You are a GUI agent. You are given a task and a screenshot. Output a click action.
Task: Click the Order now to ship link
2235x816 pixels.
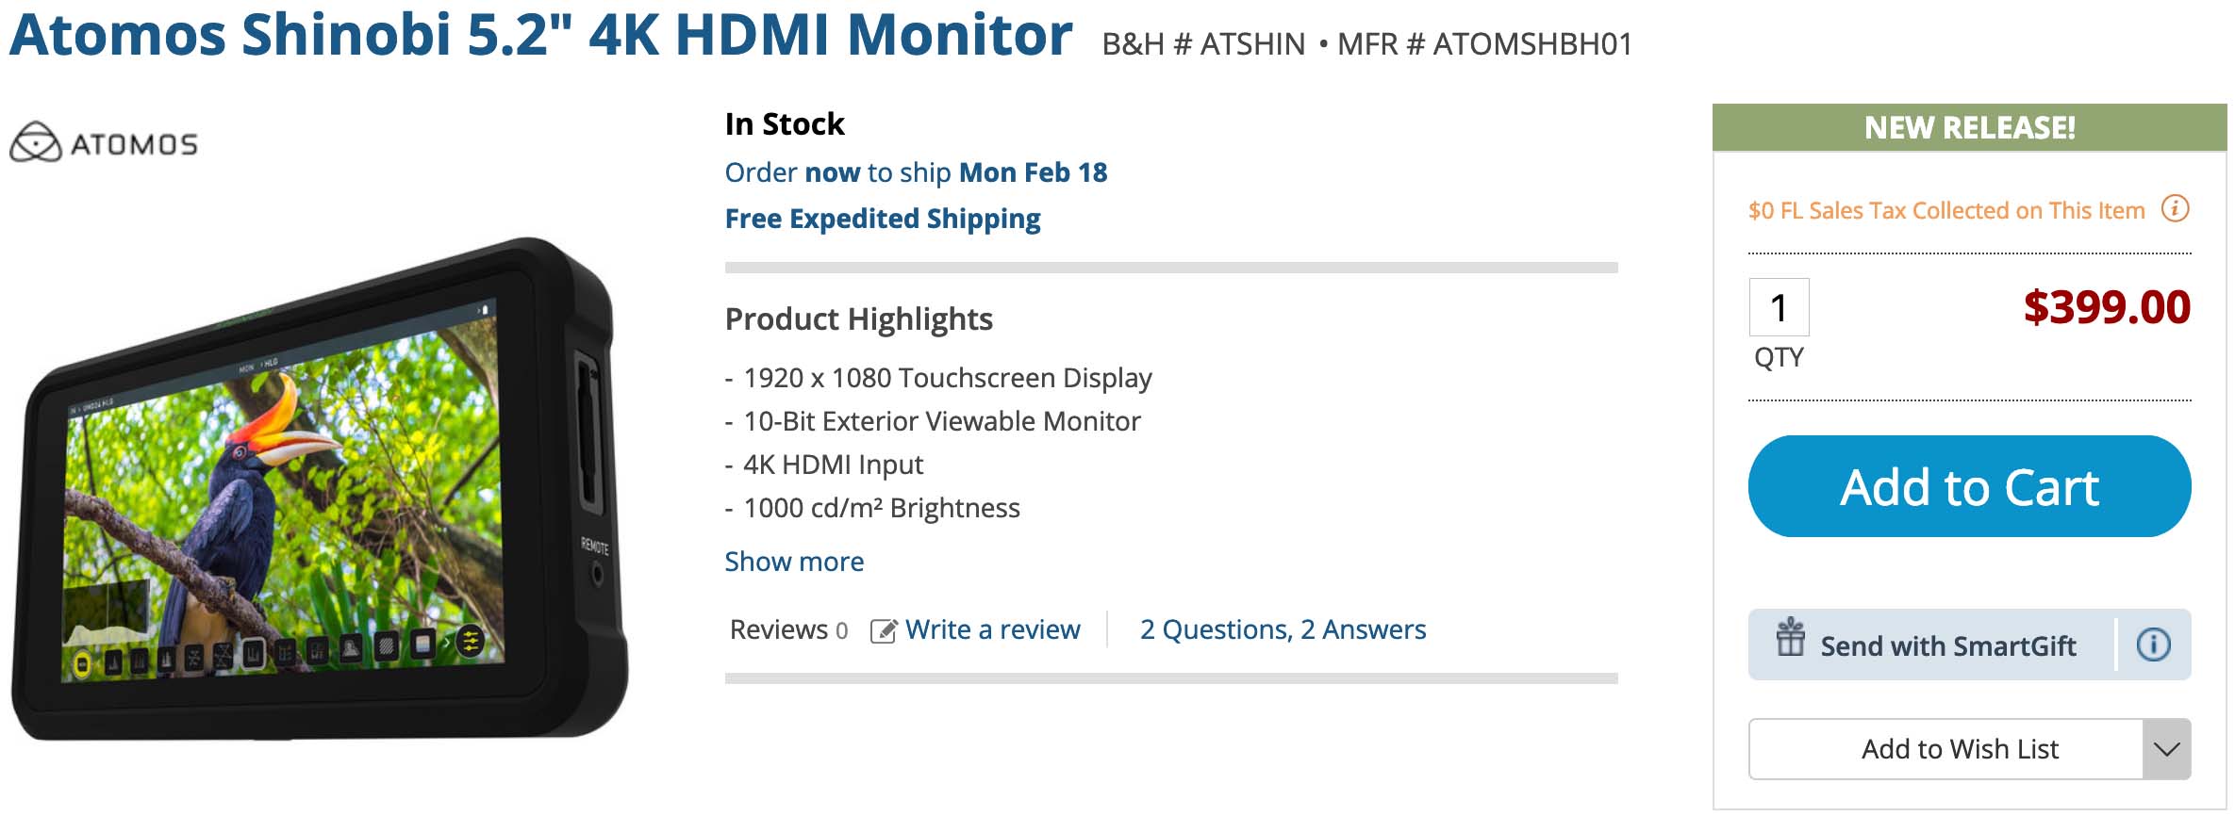[x=916, y=172]
